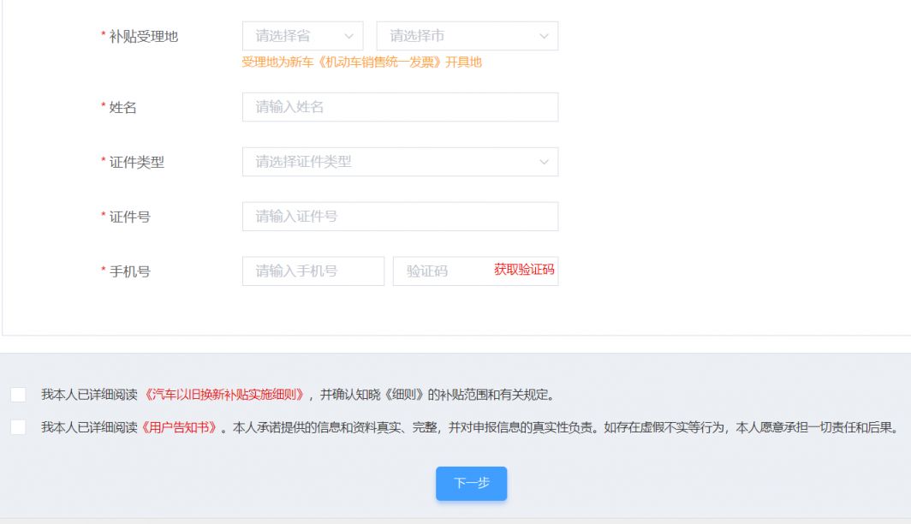Click the 请输入姓名 name input field

pyautogui.click(x=401, y=107)
